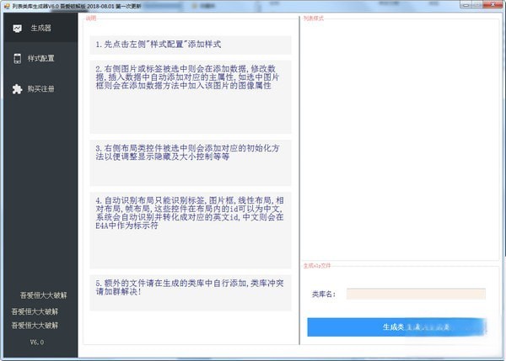Click the 类库名: label
Viewport: 506px width, 361px height.
tap(324, 294)
